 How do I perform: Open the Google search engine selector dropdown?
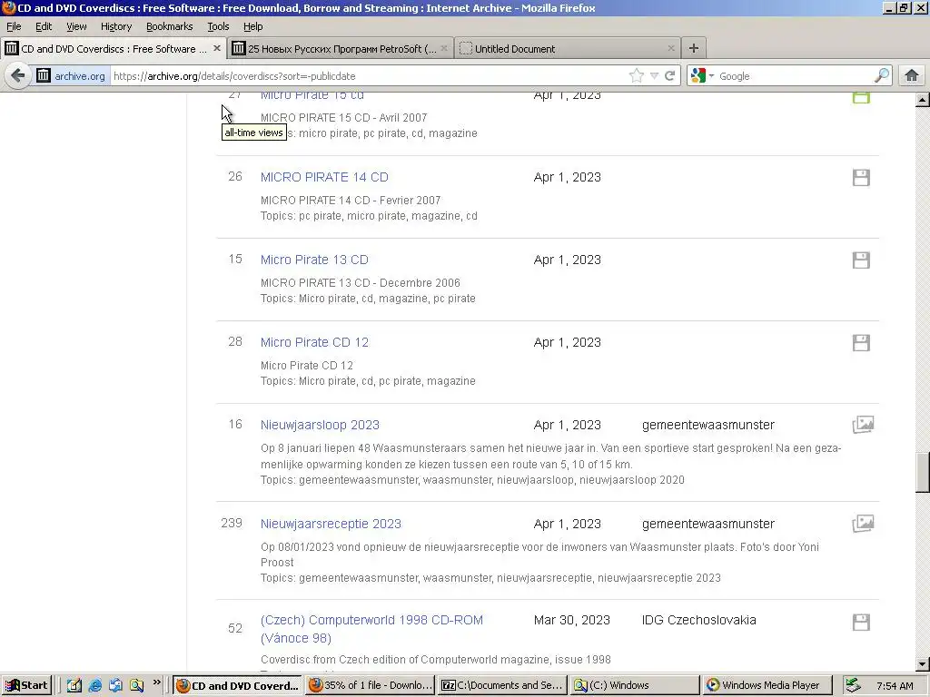click(x=703, y=76)
